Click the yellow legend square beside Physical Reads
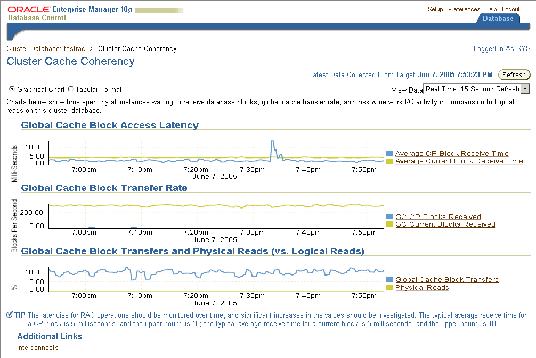 coord(390,288)
